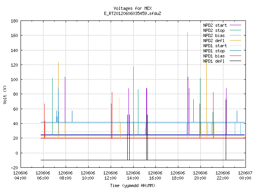Click the y-axis tick label 80
The image size is (253, 189).
[15, 94]
